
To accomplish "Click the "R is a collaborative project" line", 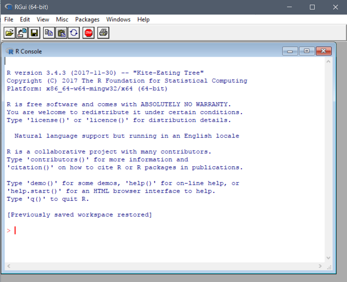I will (109, 152).
